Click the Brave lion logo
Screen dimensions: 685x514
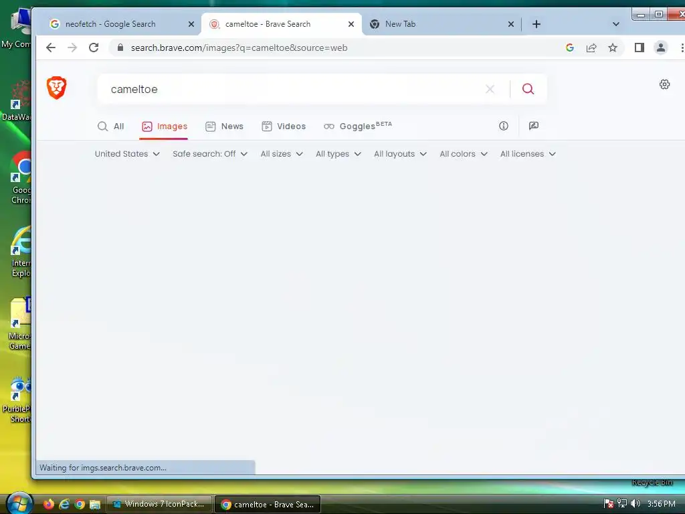[56, 88]
